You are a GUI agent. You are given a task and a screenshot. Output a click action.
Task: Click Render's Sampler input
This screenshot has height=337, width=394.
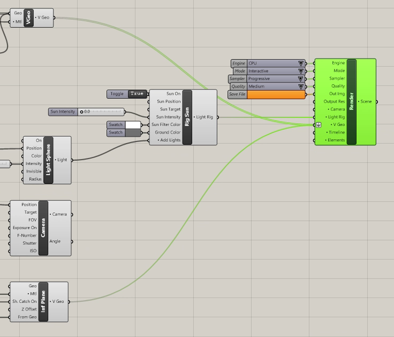coord(337,79)
